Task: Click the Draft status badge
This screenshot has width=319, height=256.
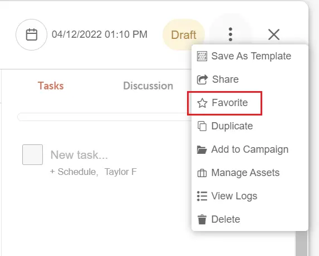Action: [x=184, y=34]
